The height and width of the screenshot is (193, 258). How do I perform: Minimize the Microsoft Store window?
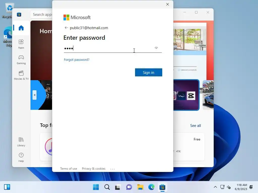[185, 12]
